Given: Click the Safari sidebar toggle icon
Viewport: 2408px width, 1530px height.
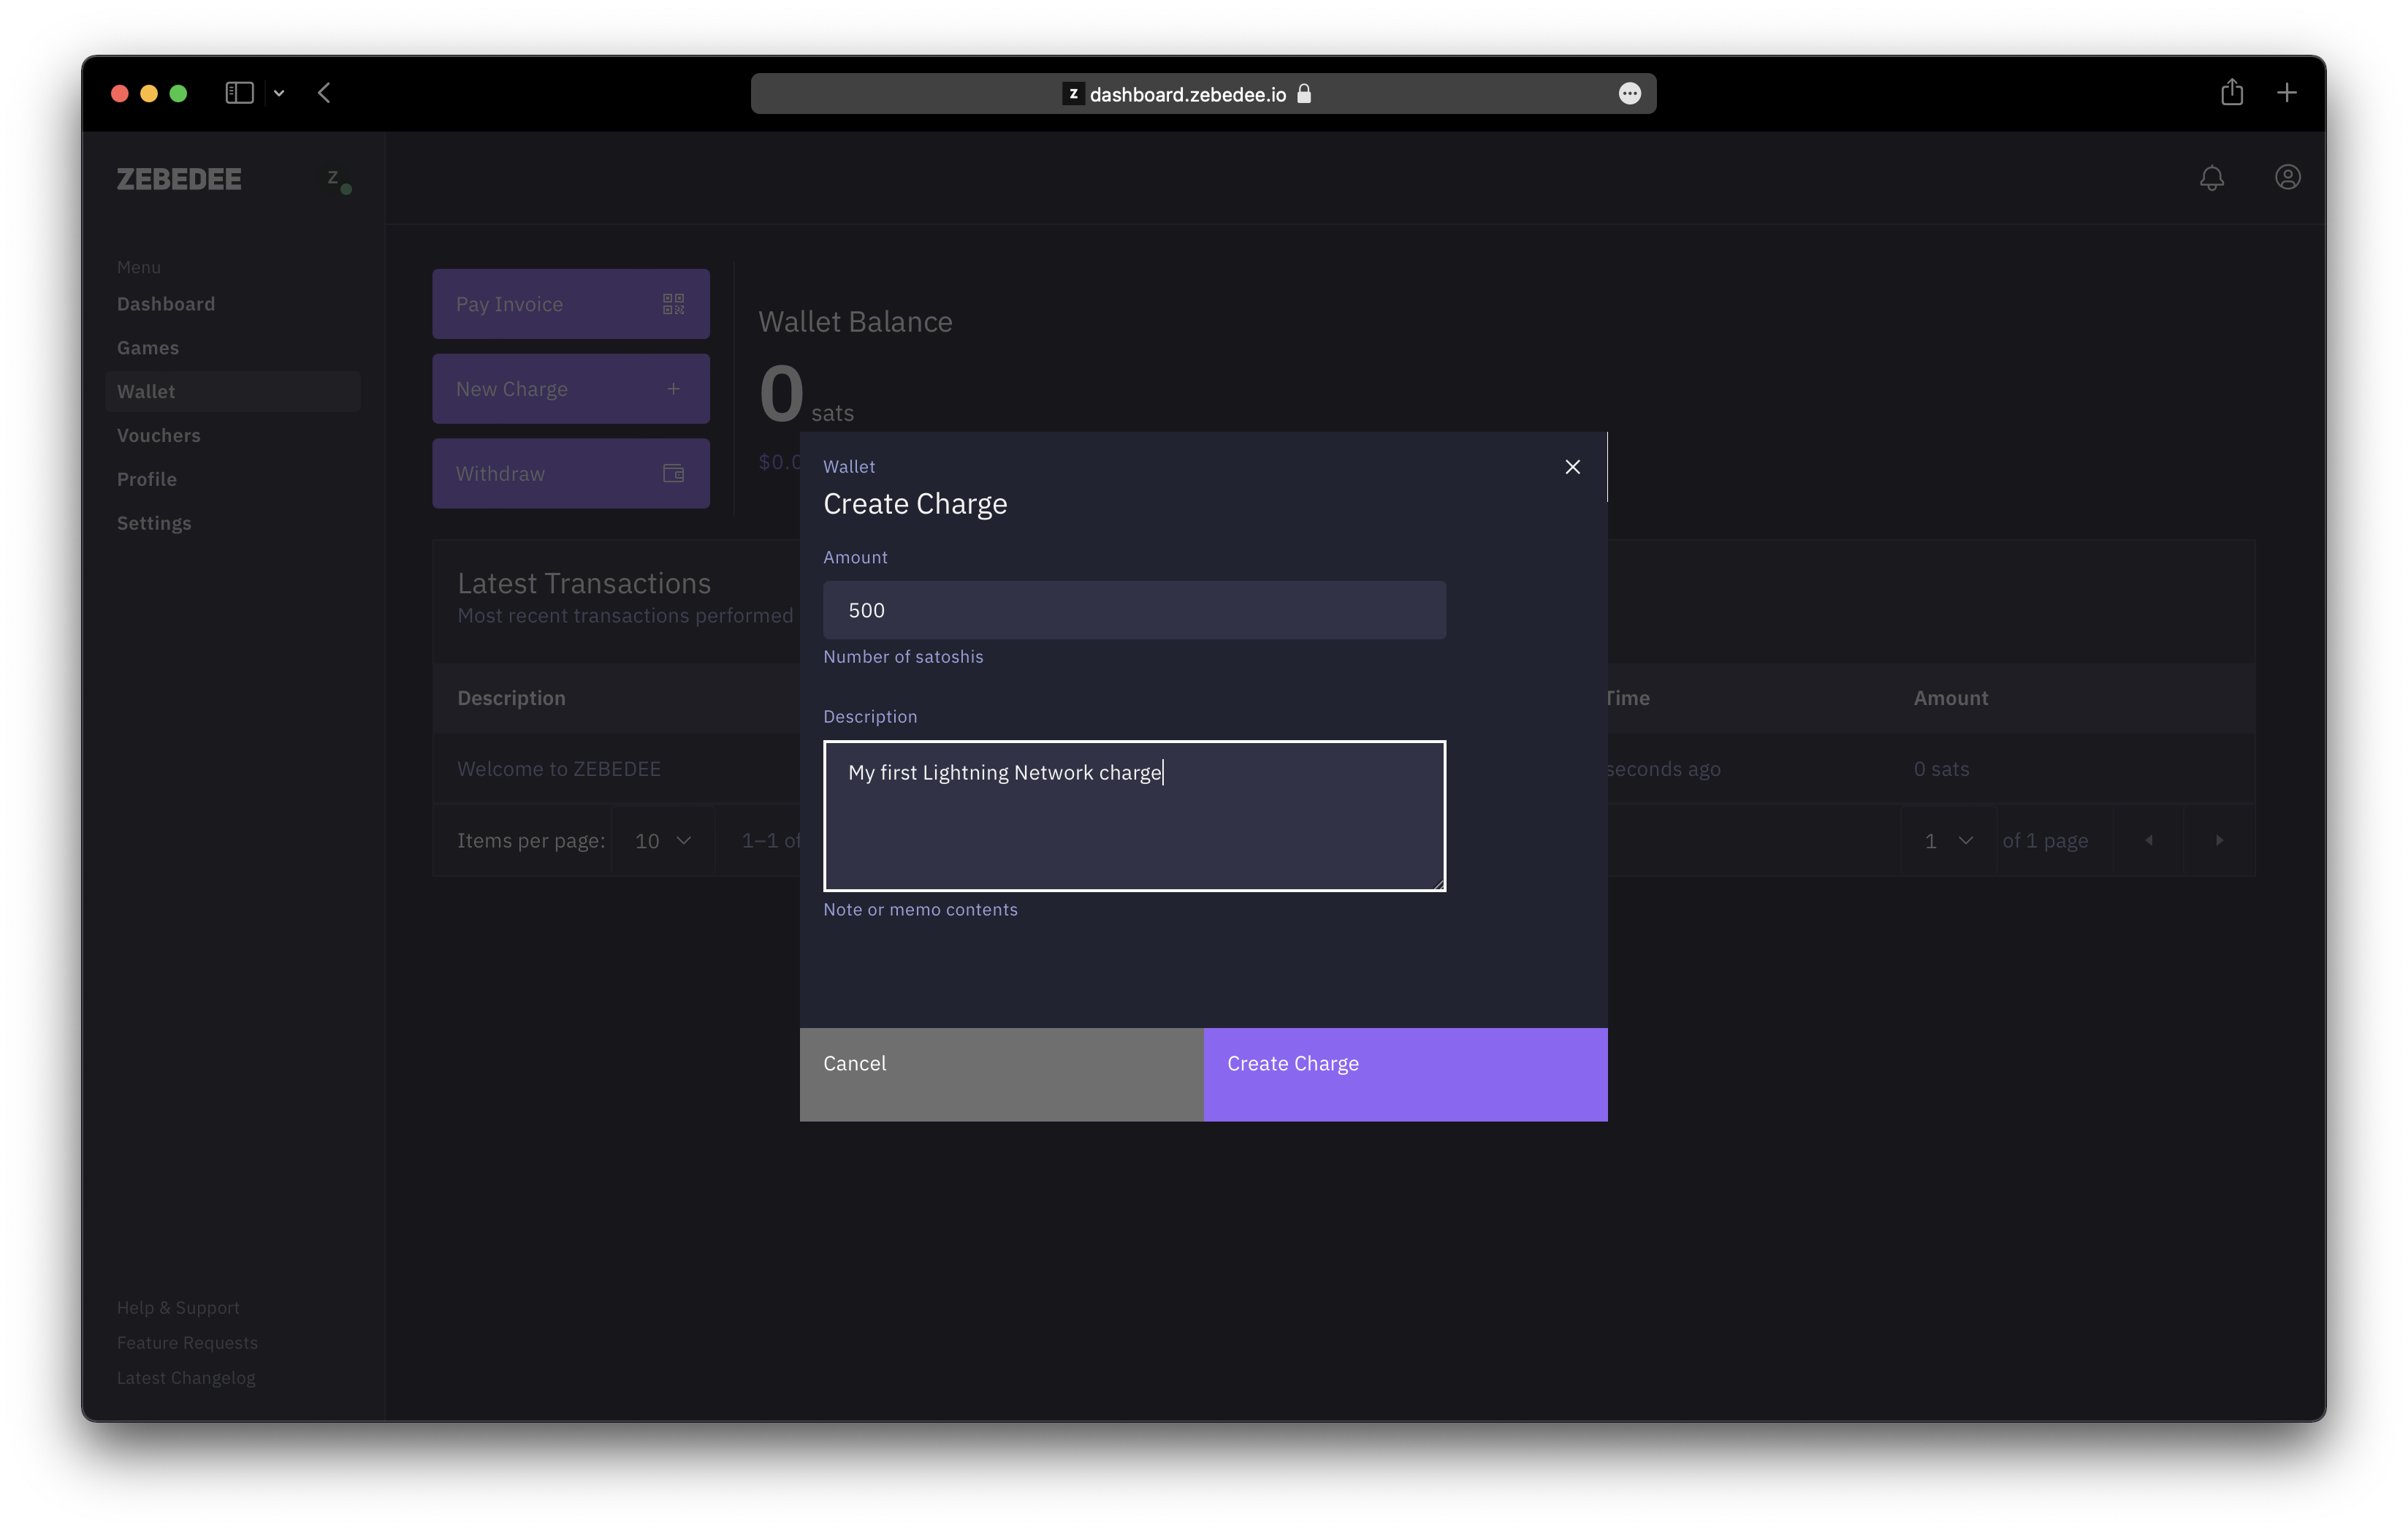Looking at the screenshot, I should pos(239,93).
